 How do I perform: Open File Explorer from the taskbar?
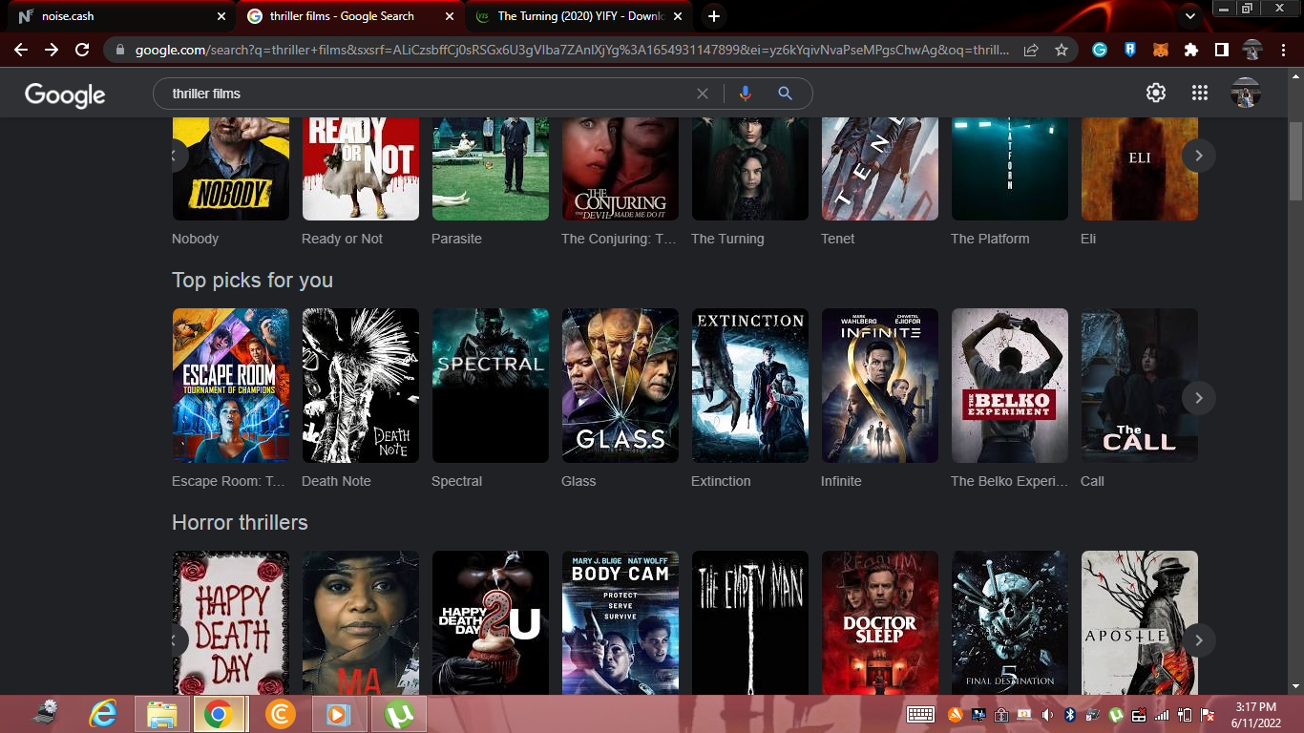pyautogui.click(x=162, y=713)
